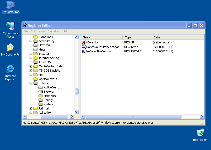211x150 pixels.
Task: Select the Internet Settings folder icon
Action: (x=35, y=58)
